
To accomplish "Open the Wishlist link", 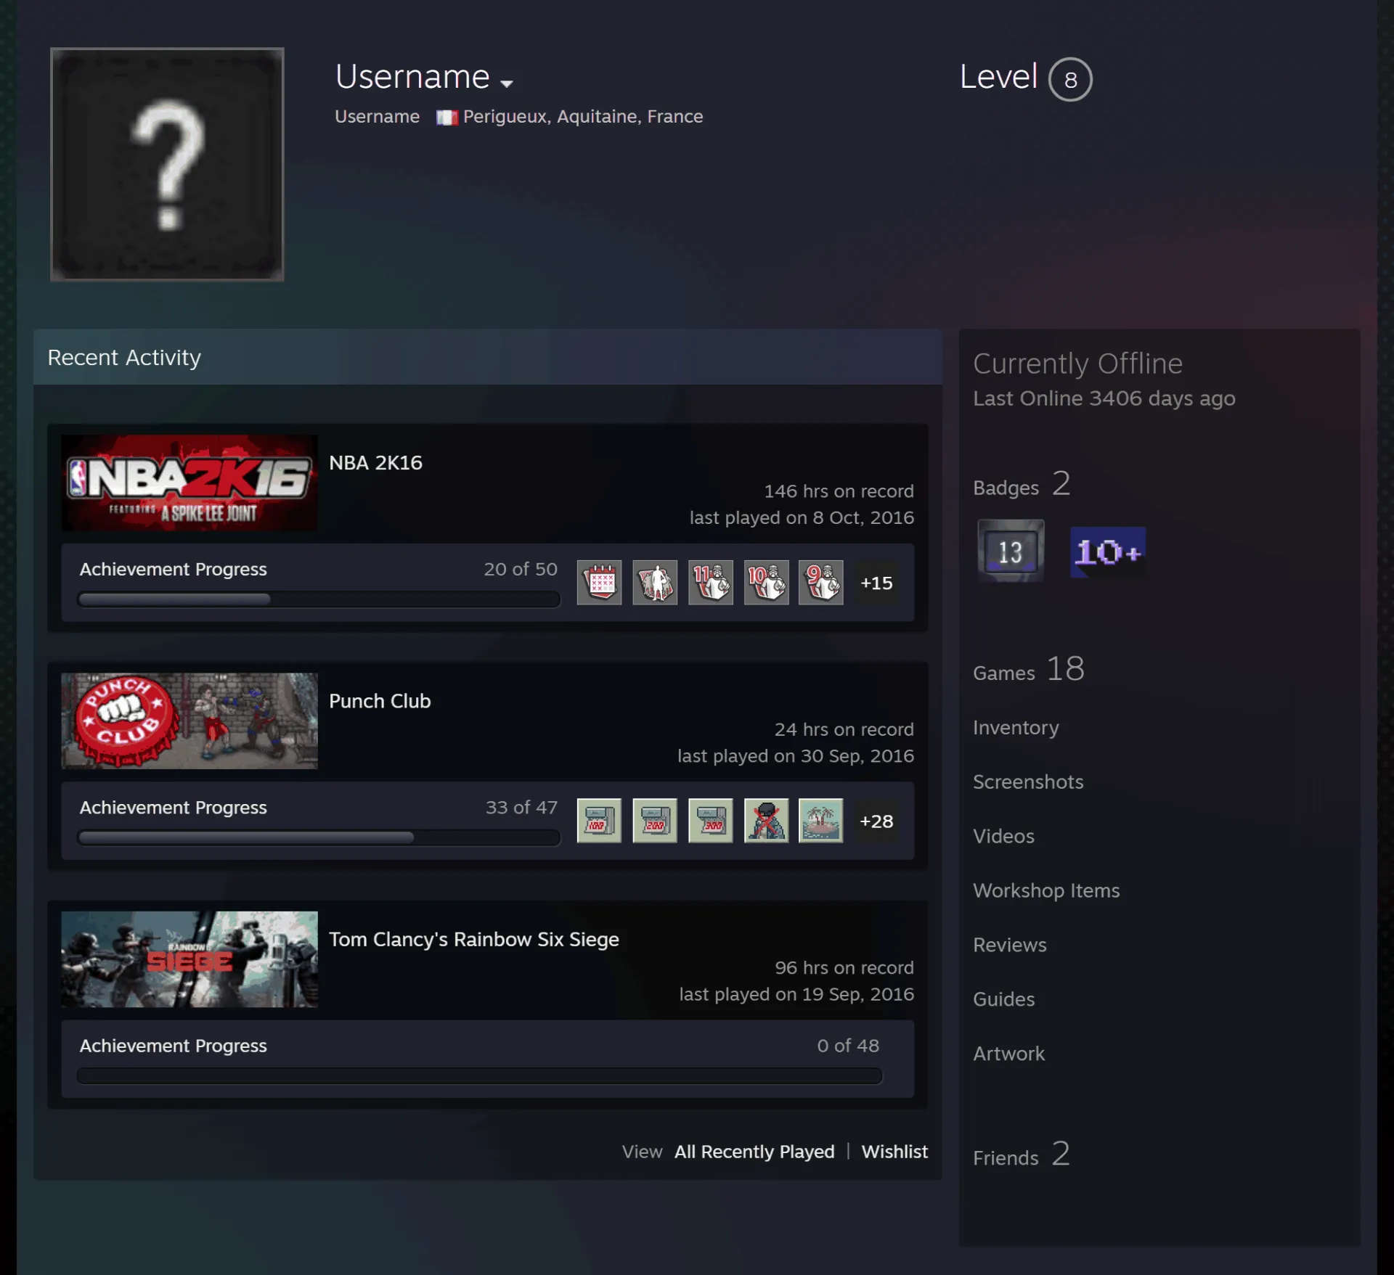I will (x=894, y=1152).
